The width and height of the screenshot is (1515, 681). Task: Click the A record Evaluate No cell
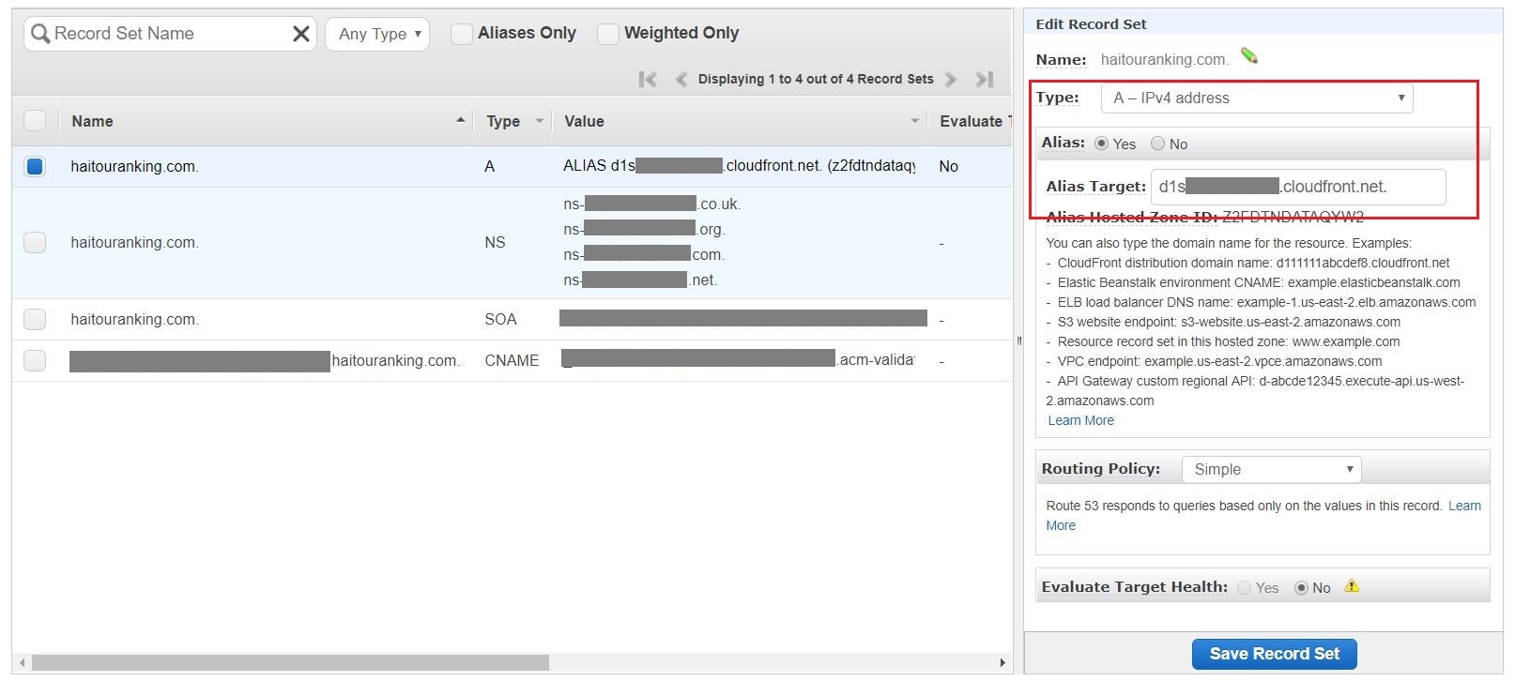coord(948,166)
